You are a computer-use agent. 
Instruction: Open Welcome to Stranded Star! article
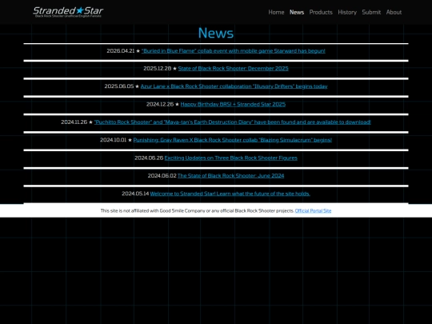tap(230, 194)
